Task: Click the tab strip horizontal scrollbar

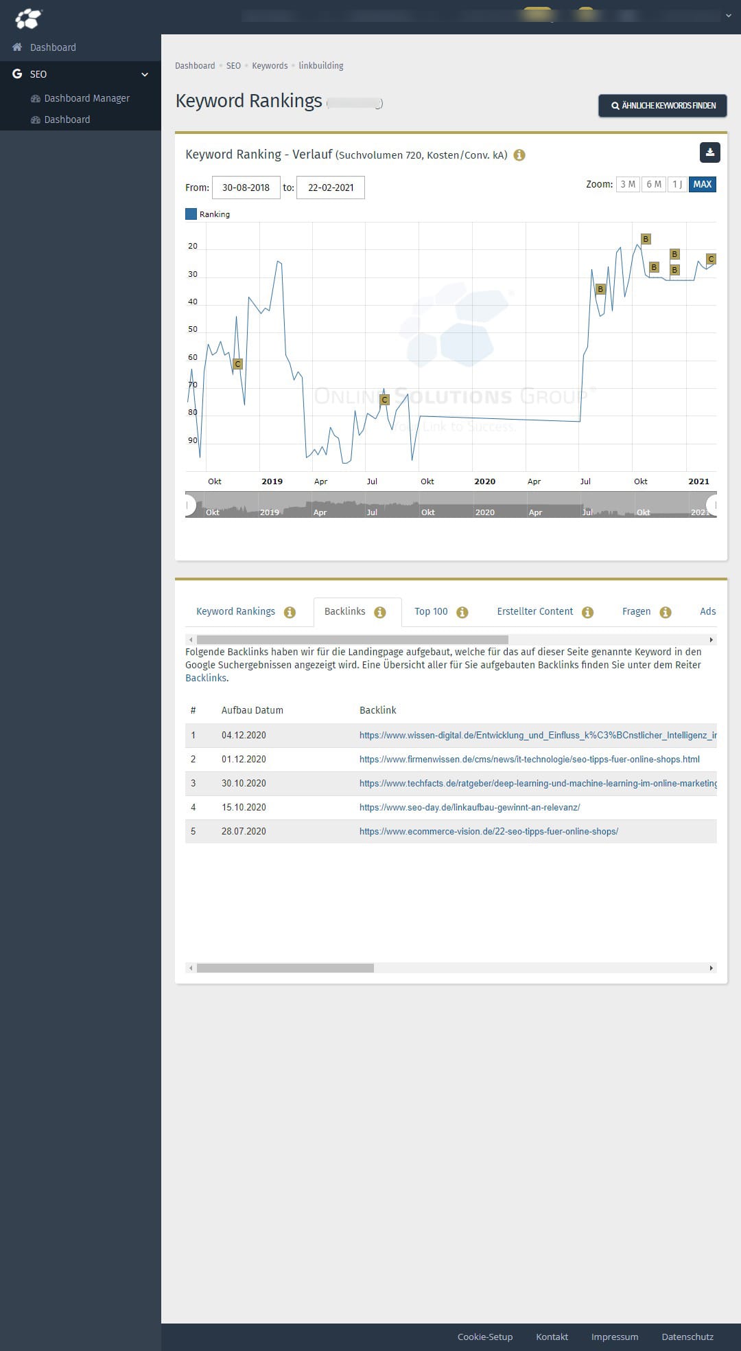Action: pos(353,640)
